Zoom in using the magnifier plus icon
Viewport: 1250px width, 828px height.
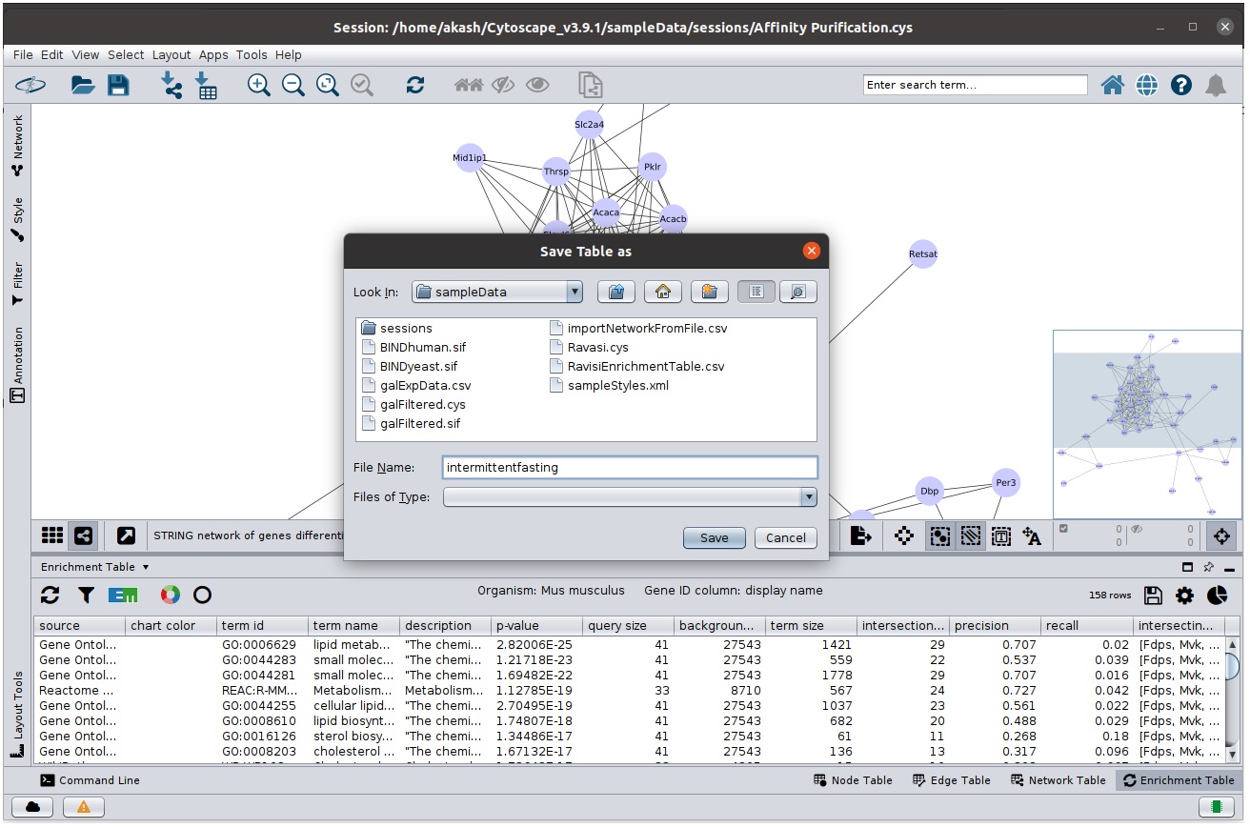[x=258, y=86]
